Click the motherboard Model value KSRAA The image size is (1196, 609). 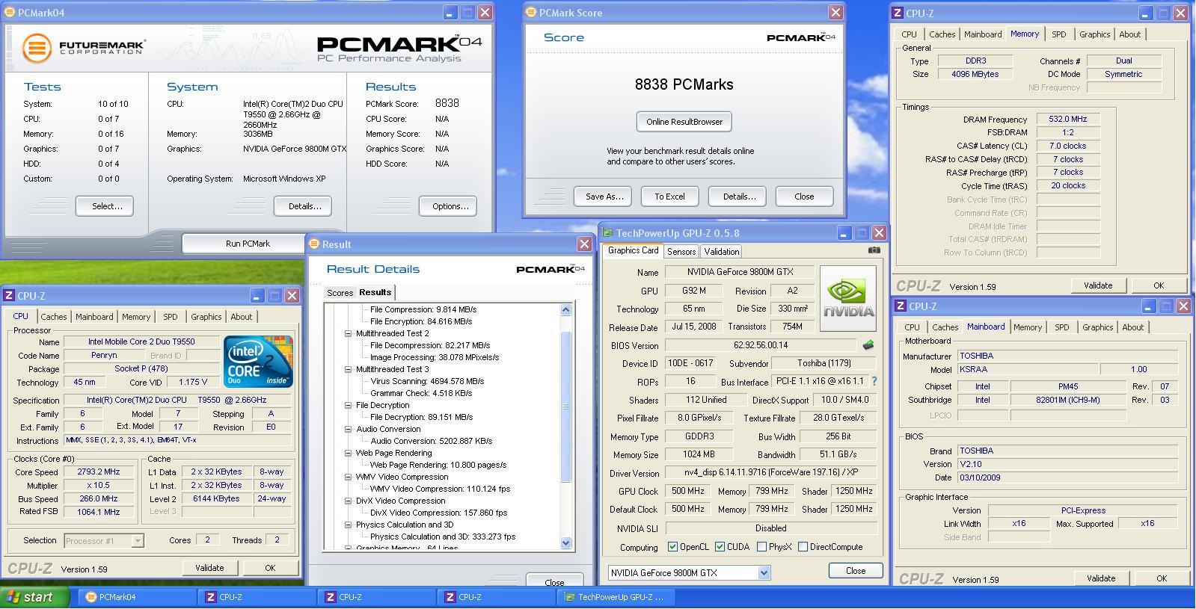[1028, 369]
